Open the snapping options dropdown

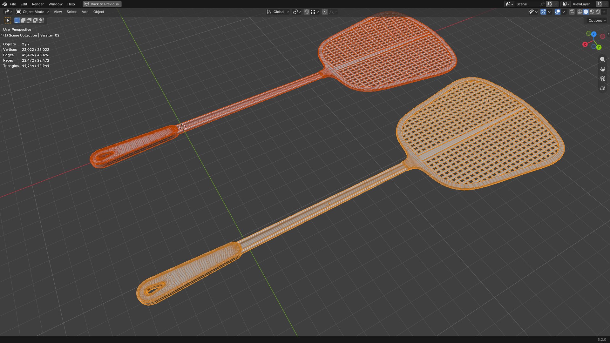pos(315,12)
